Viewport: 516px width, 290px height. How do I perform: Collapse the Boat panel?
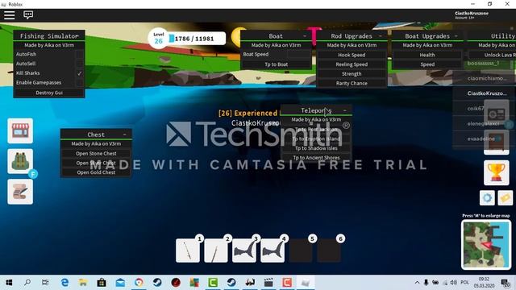(x=305, y=35)
